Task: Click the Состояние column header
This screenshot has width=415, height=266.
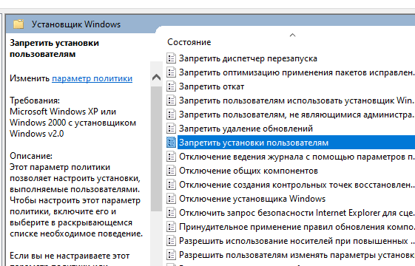Action: (x=189, y=42)
